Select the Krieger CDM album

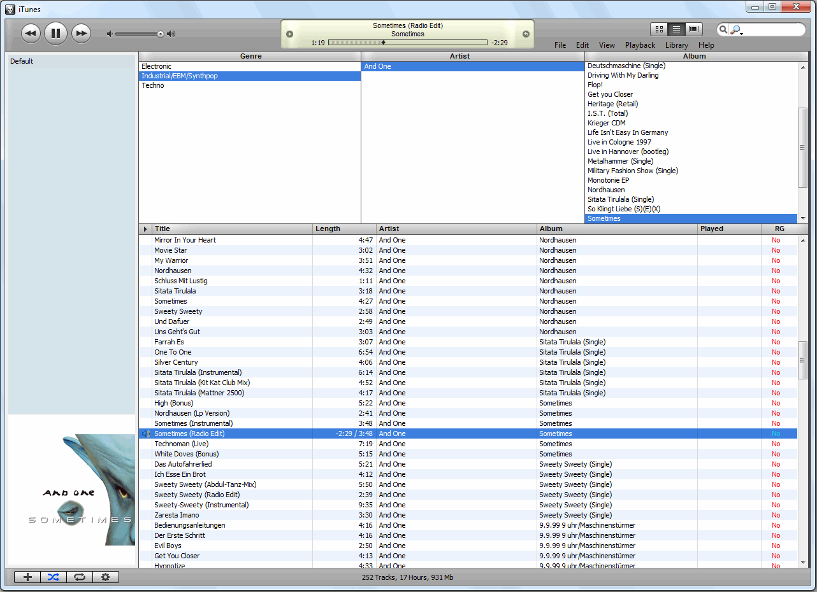click(691, 123)
